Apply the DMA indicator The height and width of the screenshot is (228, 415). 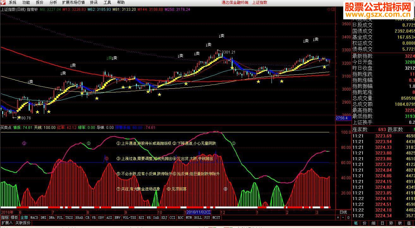pos(52,218)
